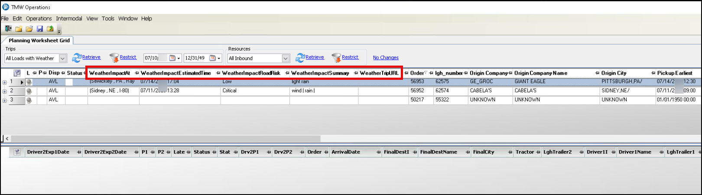Screen dimensions: 702x195
Task: Open the Intermodal menu
Action: pos(69,19)
